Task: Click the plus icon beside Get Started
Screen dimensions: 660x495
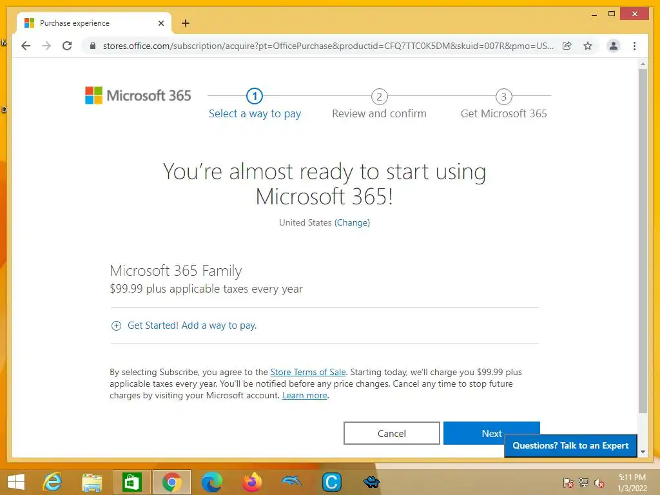Action: (x=116, y=325)
